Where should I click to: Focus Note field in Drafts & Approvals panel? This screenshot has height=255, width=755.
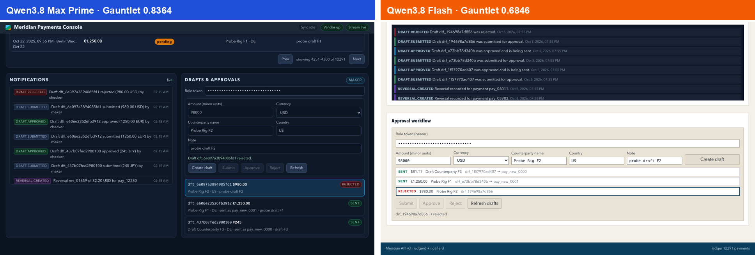pyautogui.click(x=275, y=148)
